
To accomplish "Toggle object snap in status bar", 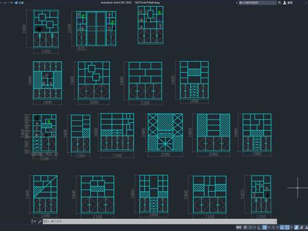I will coord(287,227).
